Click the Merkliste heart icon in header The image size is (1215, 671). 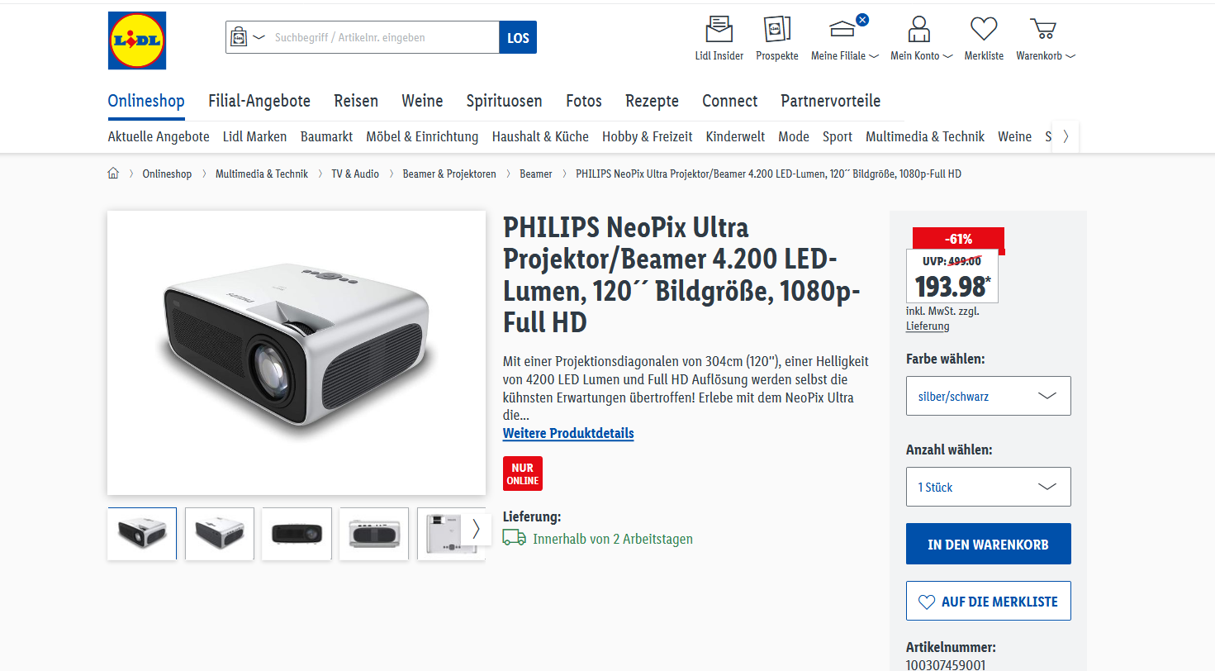point(984,30)
